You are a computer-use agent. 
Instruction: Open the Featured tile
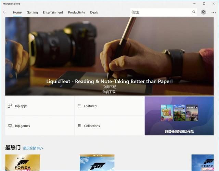coord(109,106)
